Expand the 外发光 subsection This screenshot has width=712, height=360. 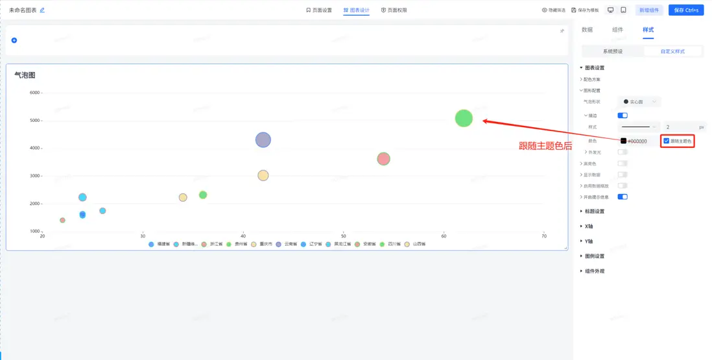(x=593, y=152)
